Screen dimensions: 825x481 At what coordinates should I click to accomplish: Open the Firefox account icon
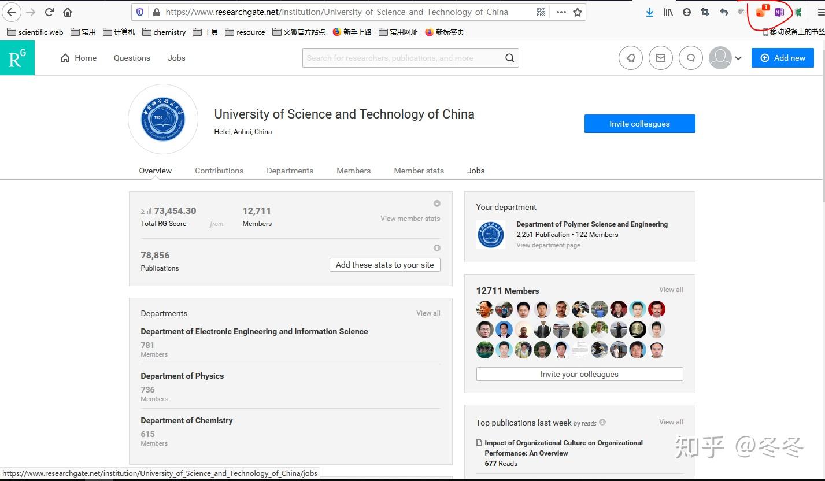coord(687,12)
